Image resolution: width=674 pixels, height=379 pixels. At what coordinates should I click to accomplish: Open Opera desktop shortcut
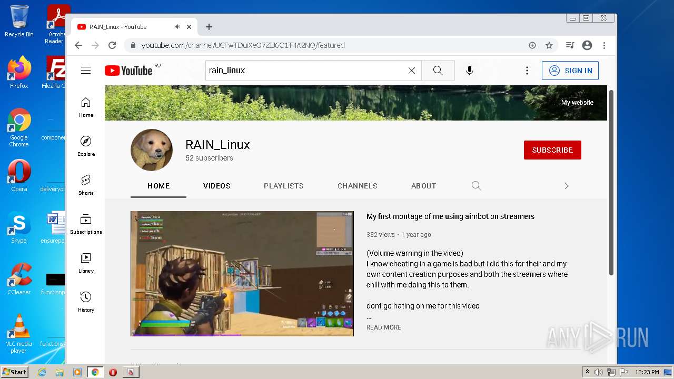click(x=19, y=175)
